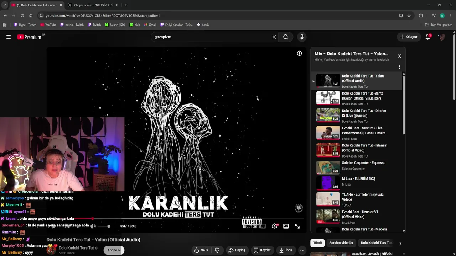Open Chrome extensions puzzle icon
Image resolution: width=456 pixels, height=256 pixels.
(421, 16)
